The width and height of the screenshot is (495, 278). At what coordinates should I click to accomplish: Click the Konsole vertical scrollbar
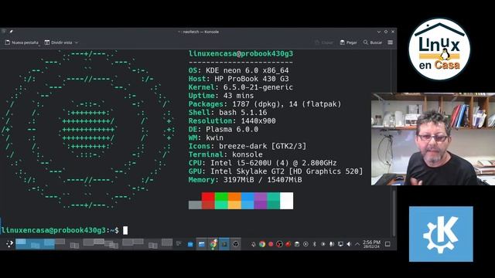pos(394,213)
